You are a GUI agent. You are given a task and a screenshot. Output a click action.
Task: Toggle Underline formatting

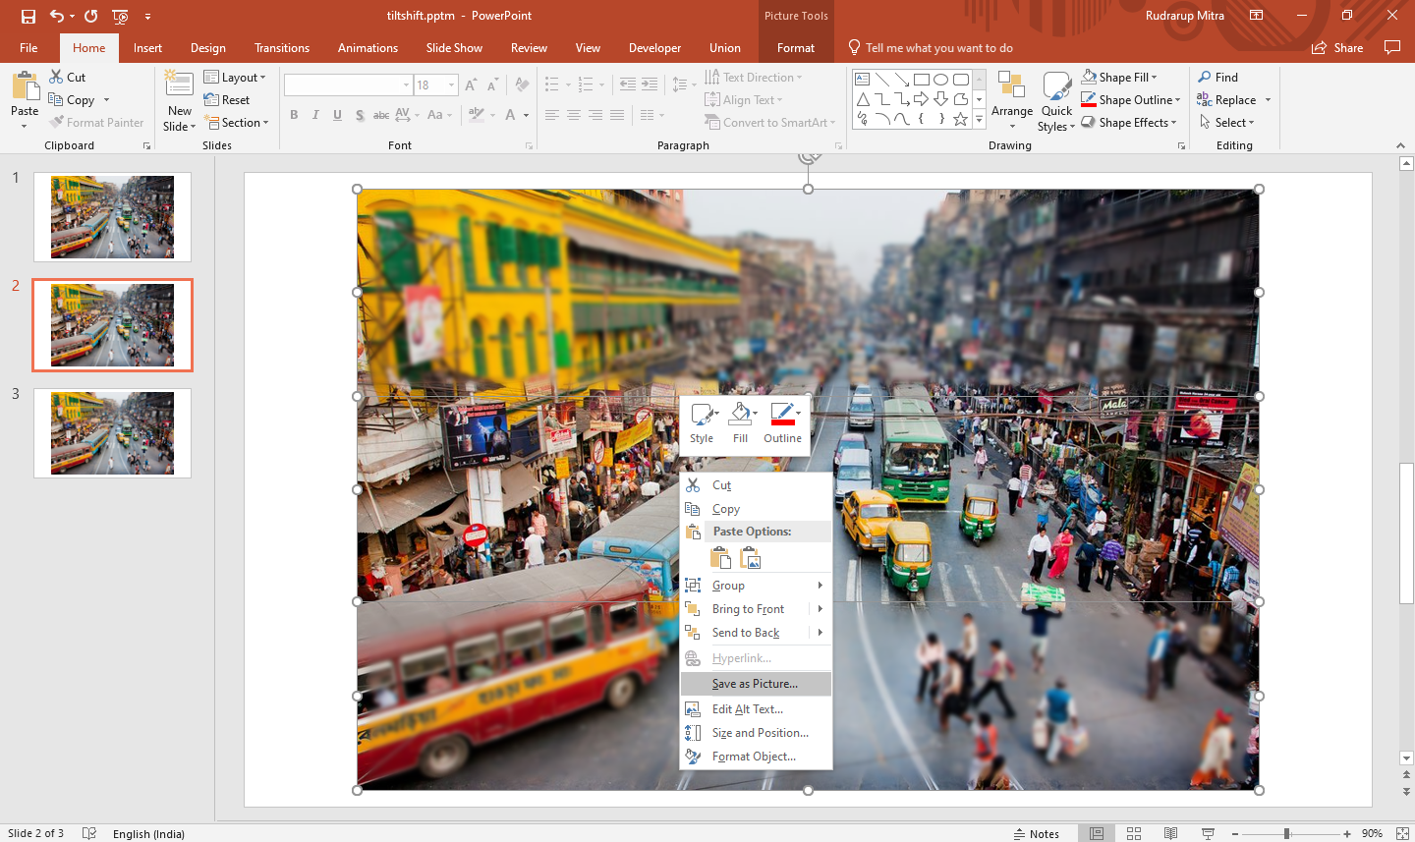click(x=337, y=115)
